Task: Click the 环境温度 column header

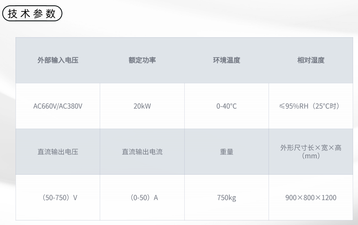Action: pos(226,60)
